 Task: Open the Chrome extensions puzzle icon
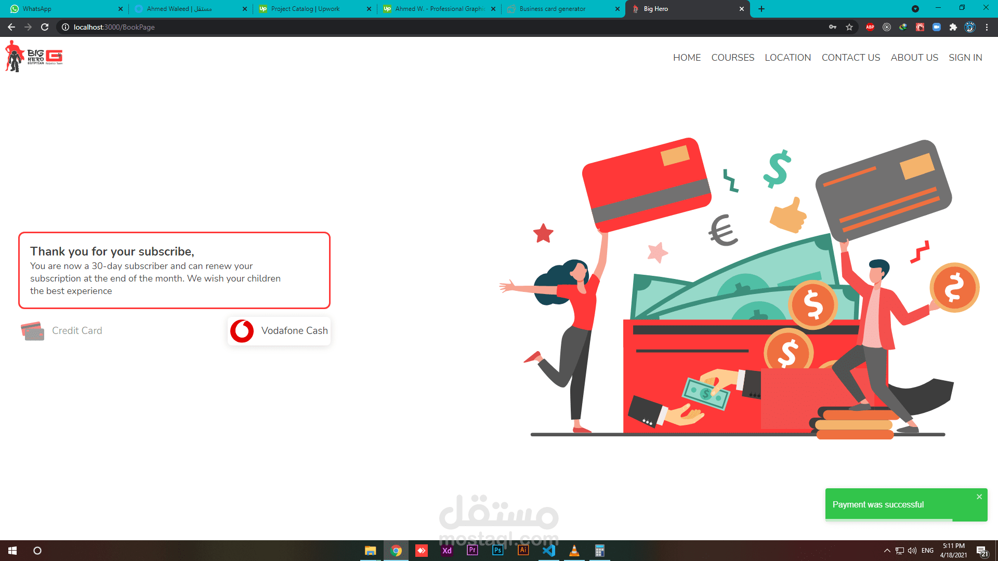click(x=953, y=27)
